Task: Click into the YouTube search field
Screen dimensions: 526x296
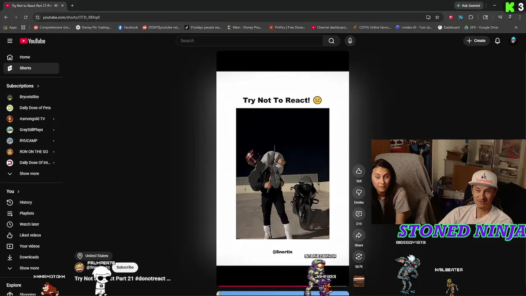Action: coord(249,41)
